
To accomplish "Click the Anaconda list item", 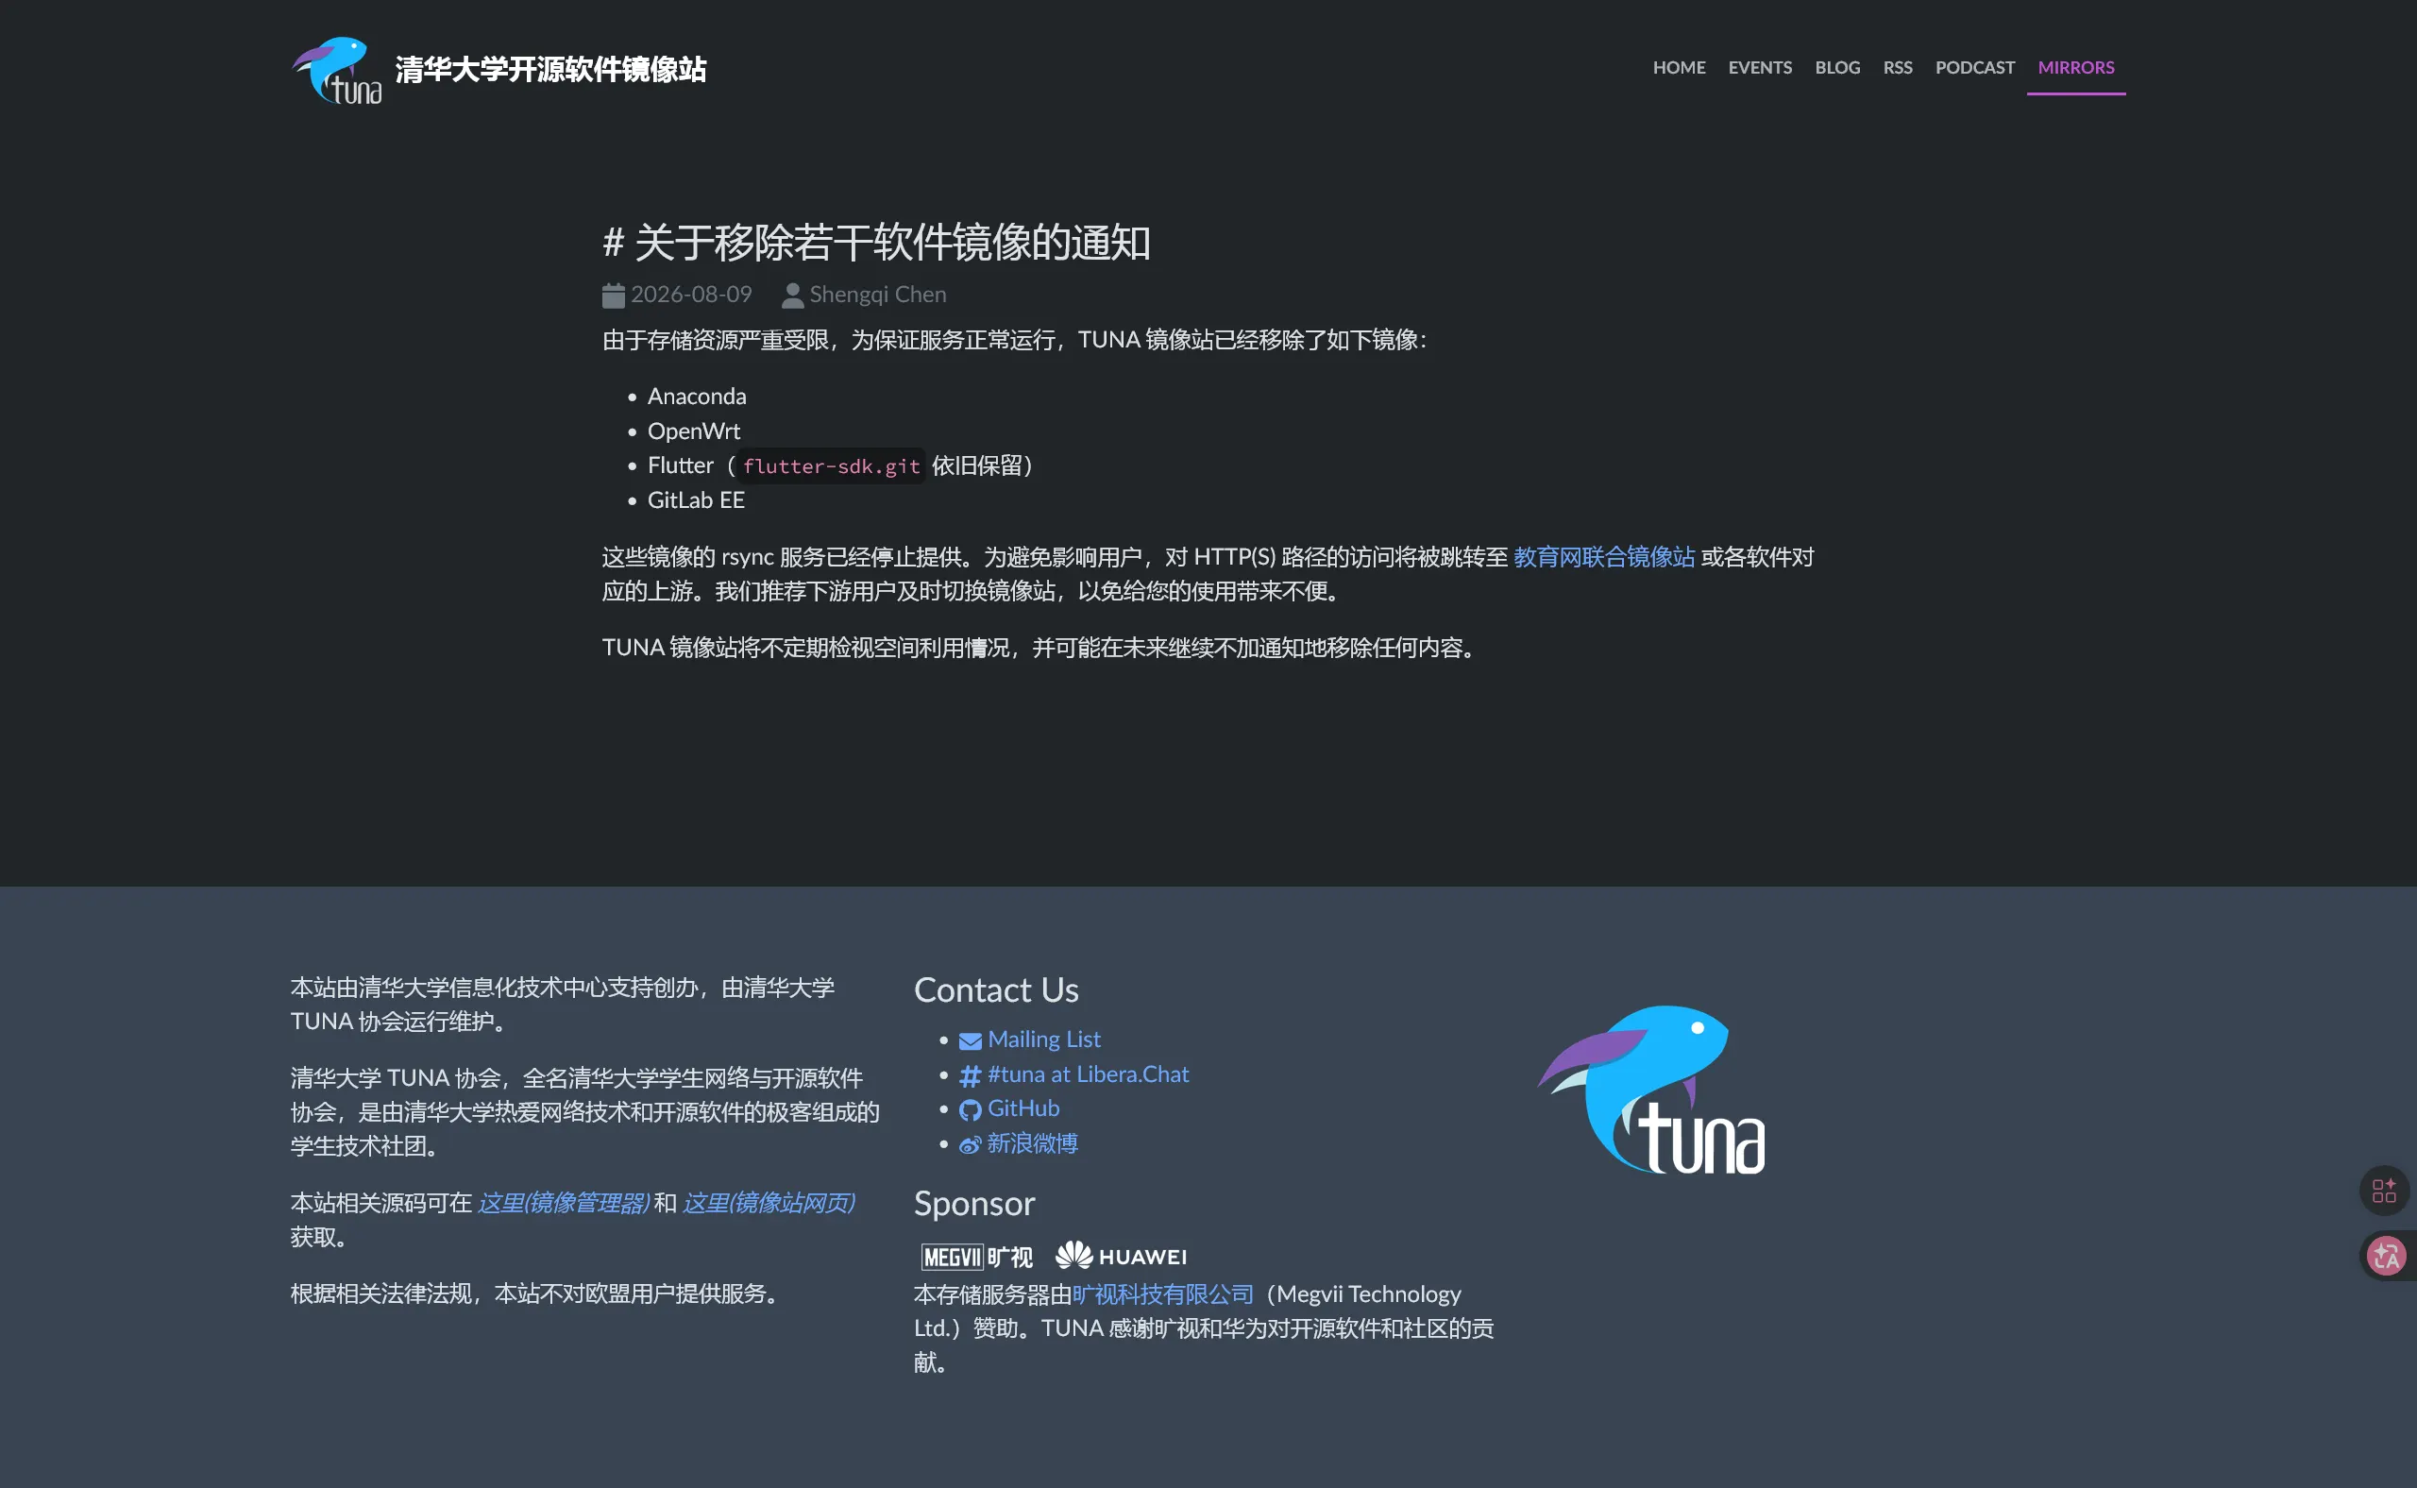I will click(697, 397).
